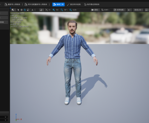Image resolution: width=149 pixels, height=123 pixels.
Task: Open camera speed 0.091 dropdown
Action: coord(105,10)
